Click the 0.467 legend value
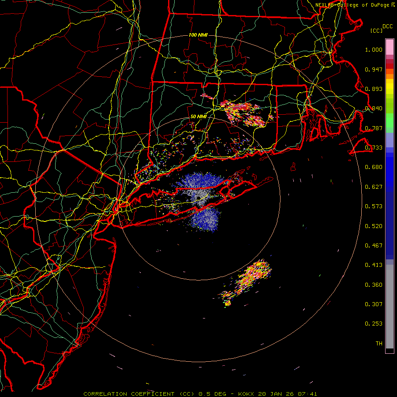Viewport: 397px width, 397px height. point(374,246)
